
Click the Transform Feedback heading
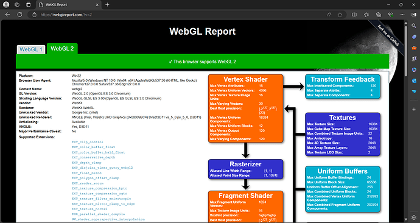pos(343,79)
